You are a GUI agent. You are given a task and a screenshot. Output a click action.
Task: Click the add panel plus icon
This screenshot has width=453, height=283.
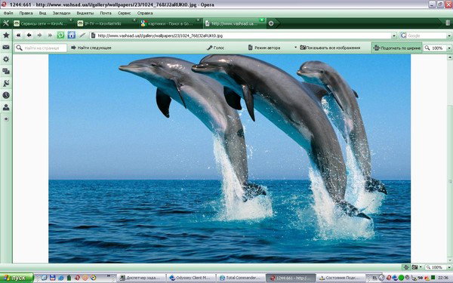click(x=6, y=119)
